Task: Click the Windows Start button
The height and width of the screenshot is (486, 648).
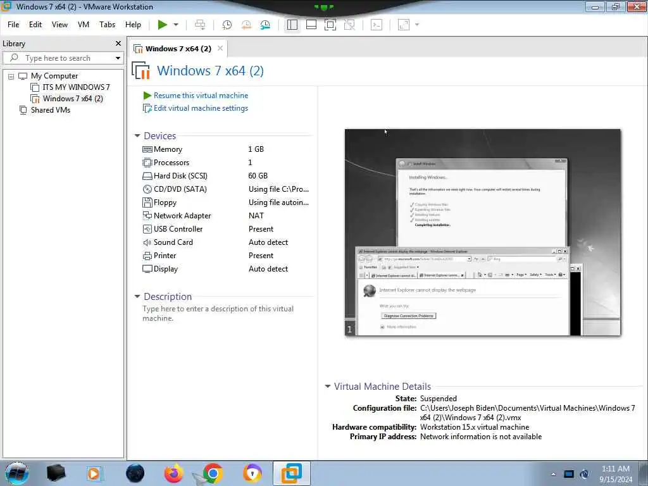Action: 16,473
